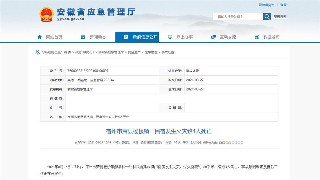Open the 新闻动态 navigation tab

(98, 37)
